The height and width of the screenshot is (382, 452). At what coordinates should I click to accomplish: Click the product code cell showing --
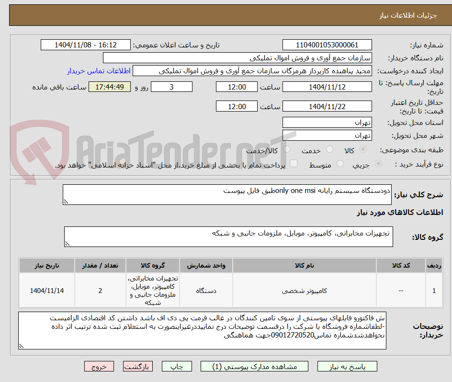coord(401,291)
